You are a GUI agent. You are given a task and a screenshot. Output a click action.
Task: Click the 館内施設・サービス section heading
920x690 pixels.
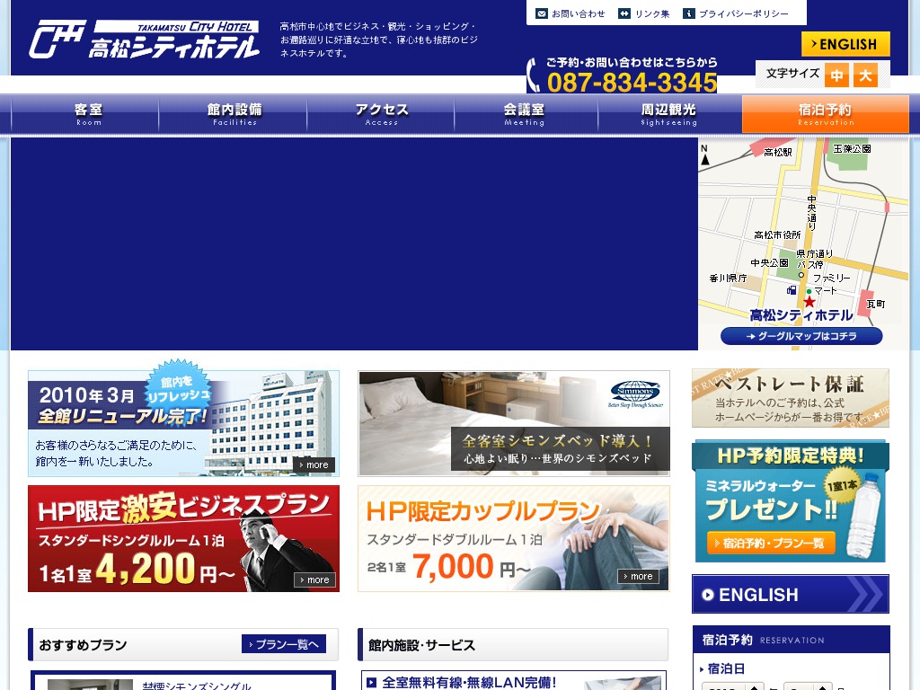tap(421, 645)
